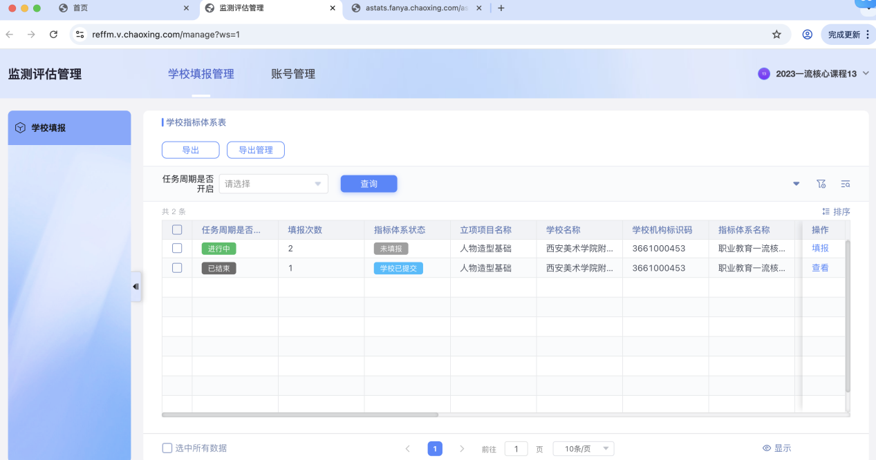Click the table's horizontal scrollbar

coord(300,415)
